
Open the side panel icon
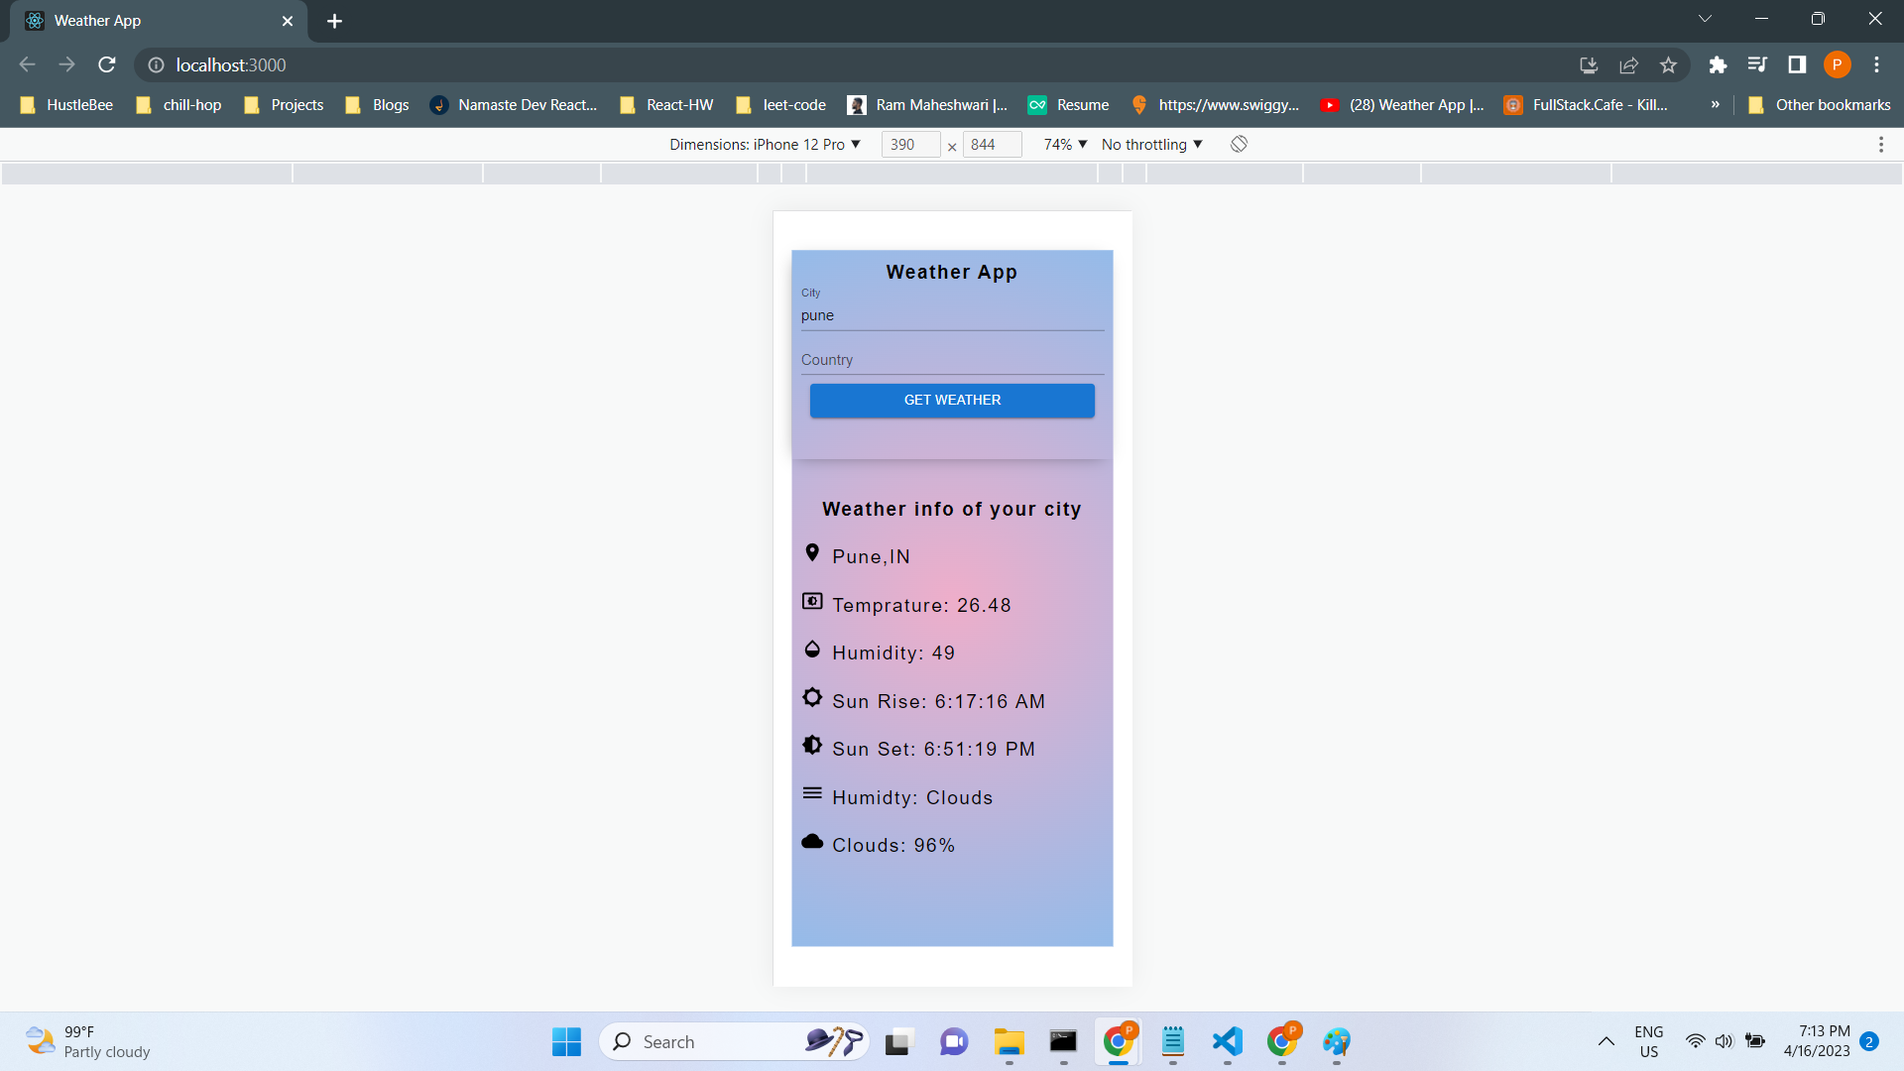point(1797,64)
